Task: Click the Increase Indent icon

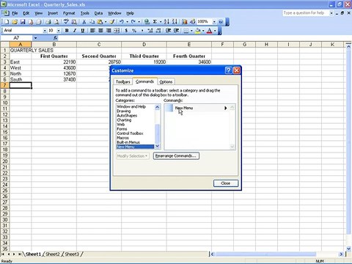Action: pos(176,31)
